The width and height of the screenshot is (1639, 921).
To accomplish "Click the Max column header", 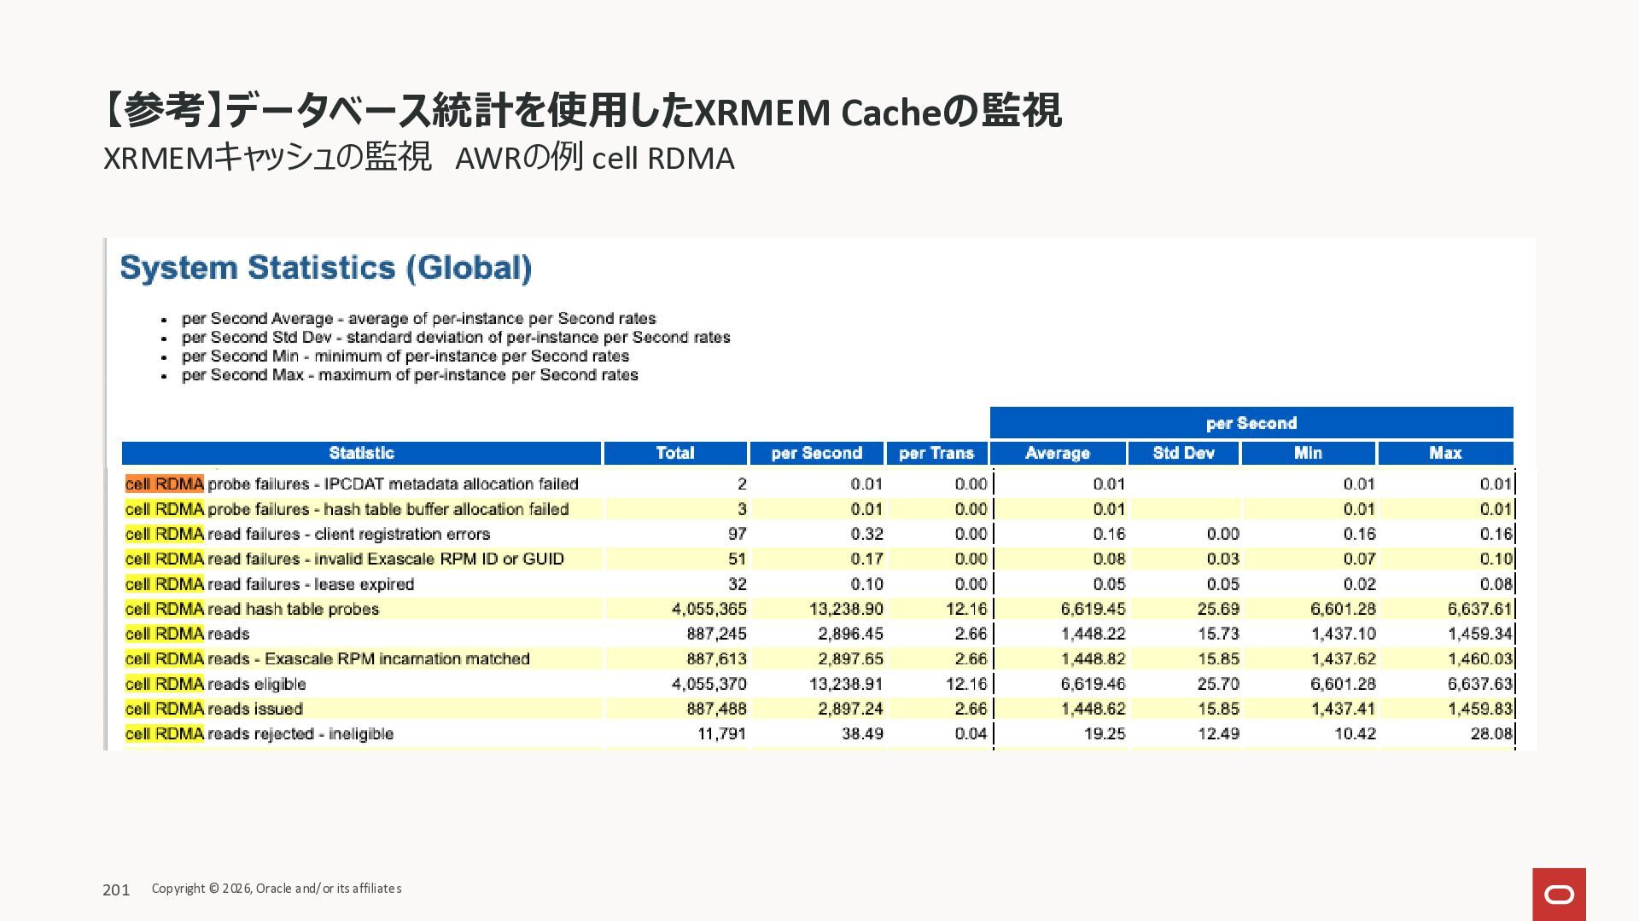I will point(1444,453).
